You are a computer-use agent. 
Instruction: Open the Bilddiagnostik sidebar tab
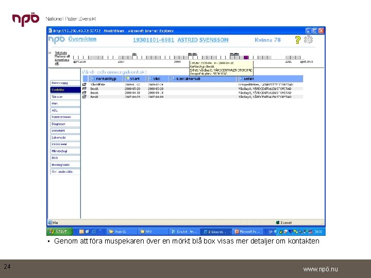click(x=65, y=165)
